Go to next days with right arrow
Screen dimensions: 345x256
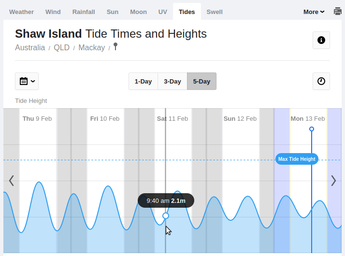pos(333,181)
